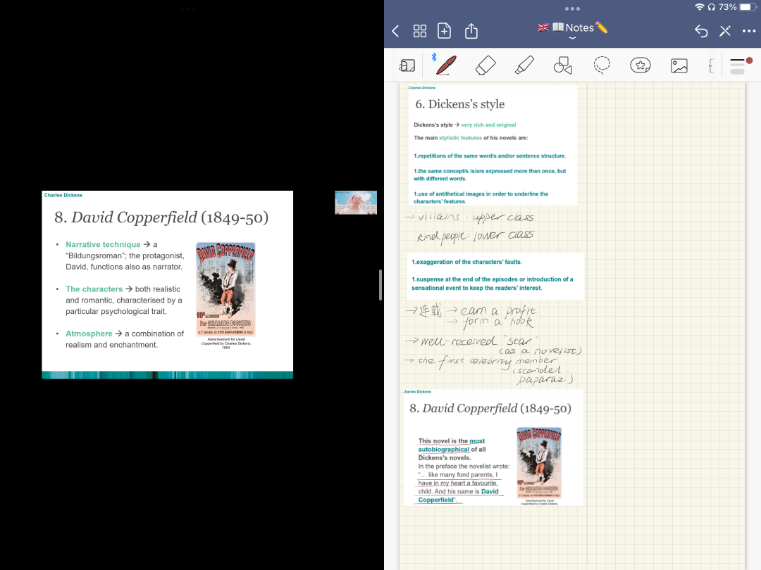Open multitasking dots above Notes app

[572, 8]
